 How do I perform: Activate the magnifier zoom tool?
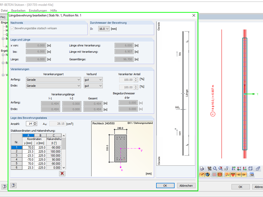coord(215,169)
